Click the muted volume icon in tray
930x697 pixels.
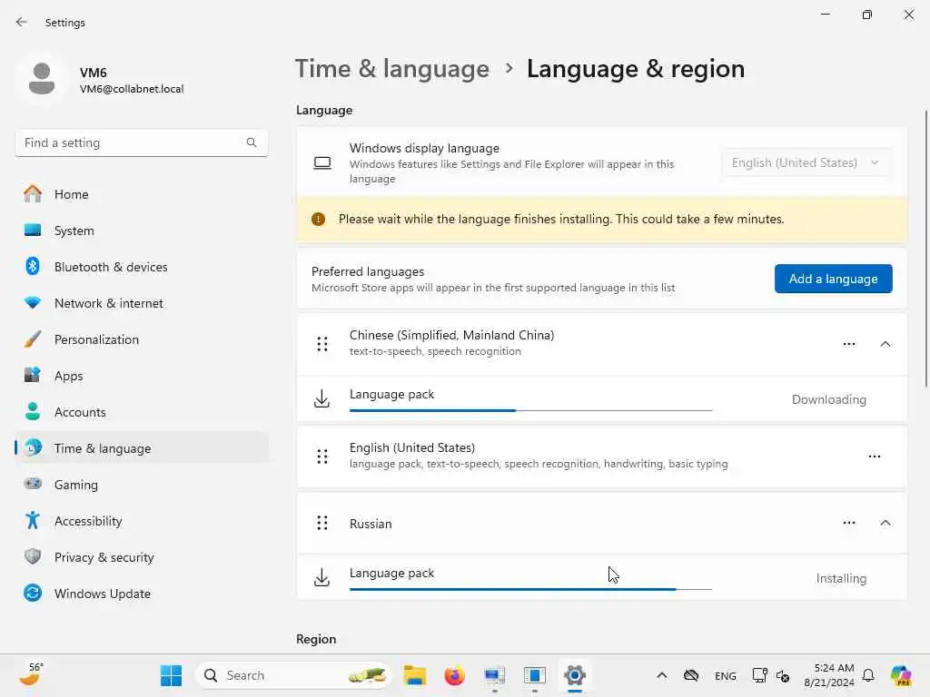pos(783,675)
